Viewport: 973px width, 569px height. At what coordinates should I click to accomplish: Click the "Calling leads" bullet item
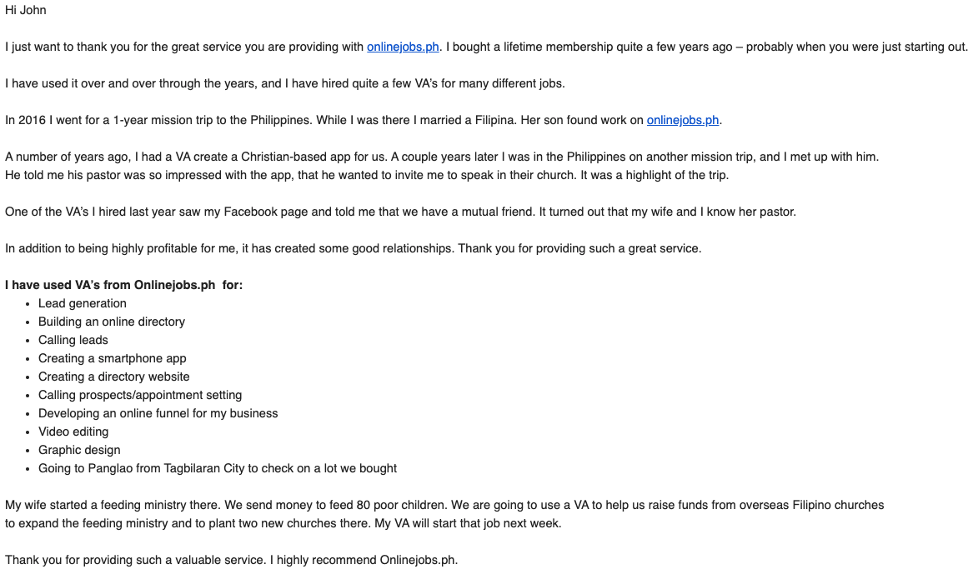point(73,340)
